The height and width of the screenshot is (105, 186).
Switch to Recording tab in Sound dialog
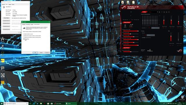tap(28, 24)
